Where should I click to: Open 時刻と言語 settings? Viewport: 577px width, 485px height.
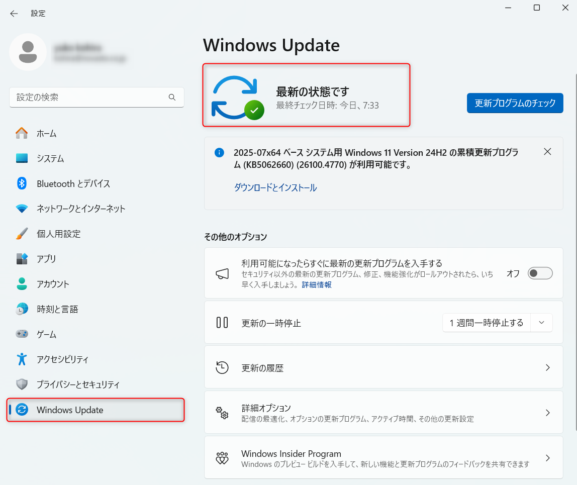[95, 309]
